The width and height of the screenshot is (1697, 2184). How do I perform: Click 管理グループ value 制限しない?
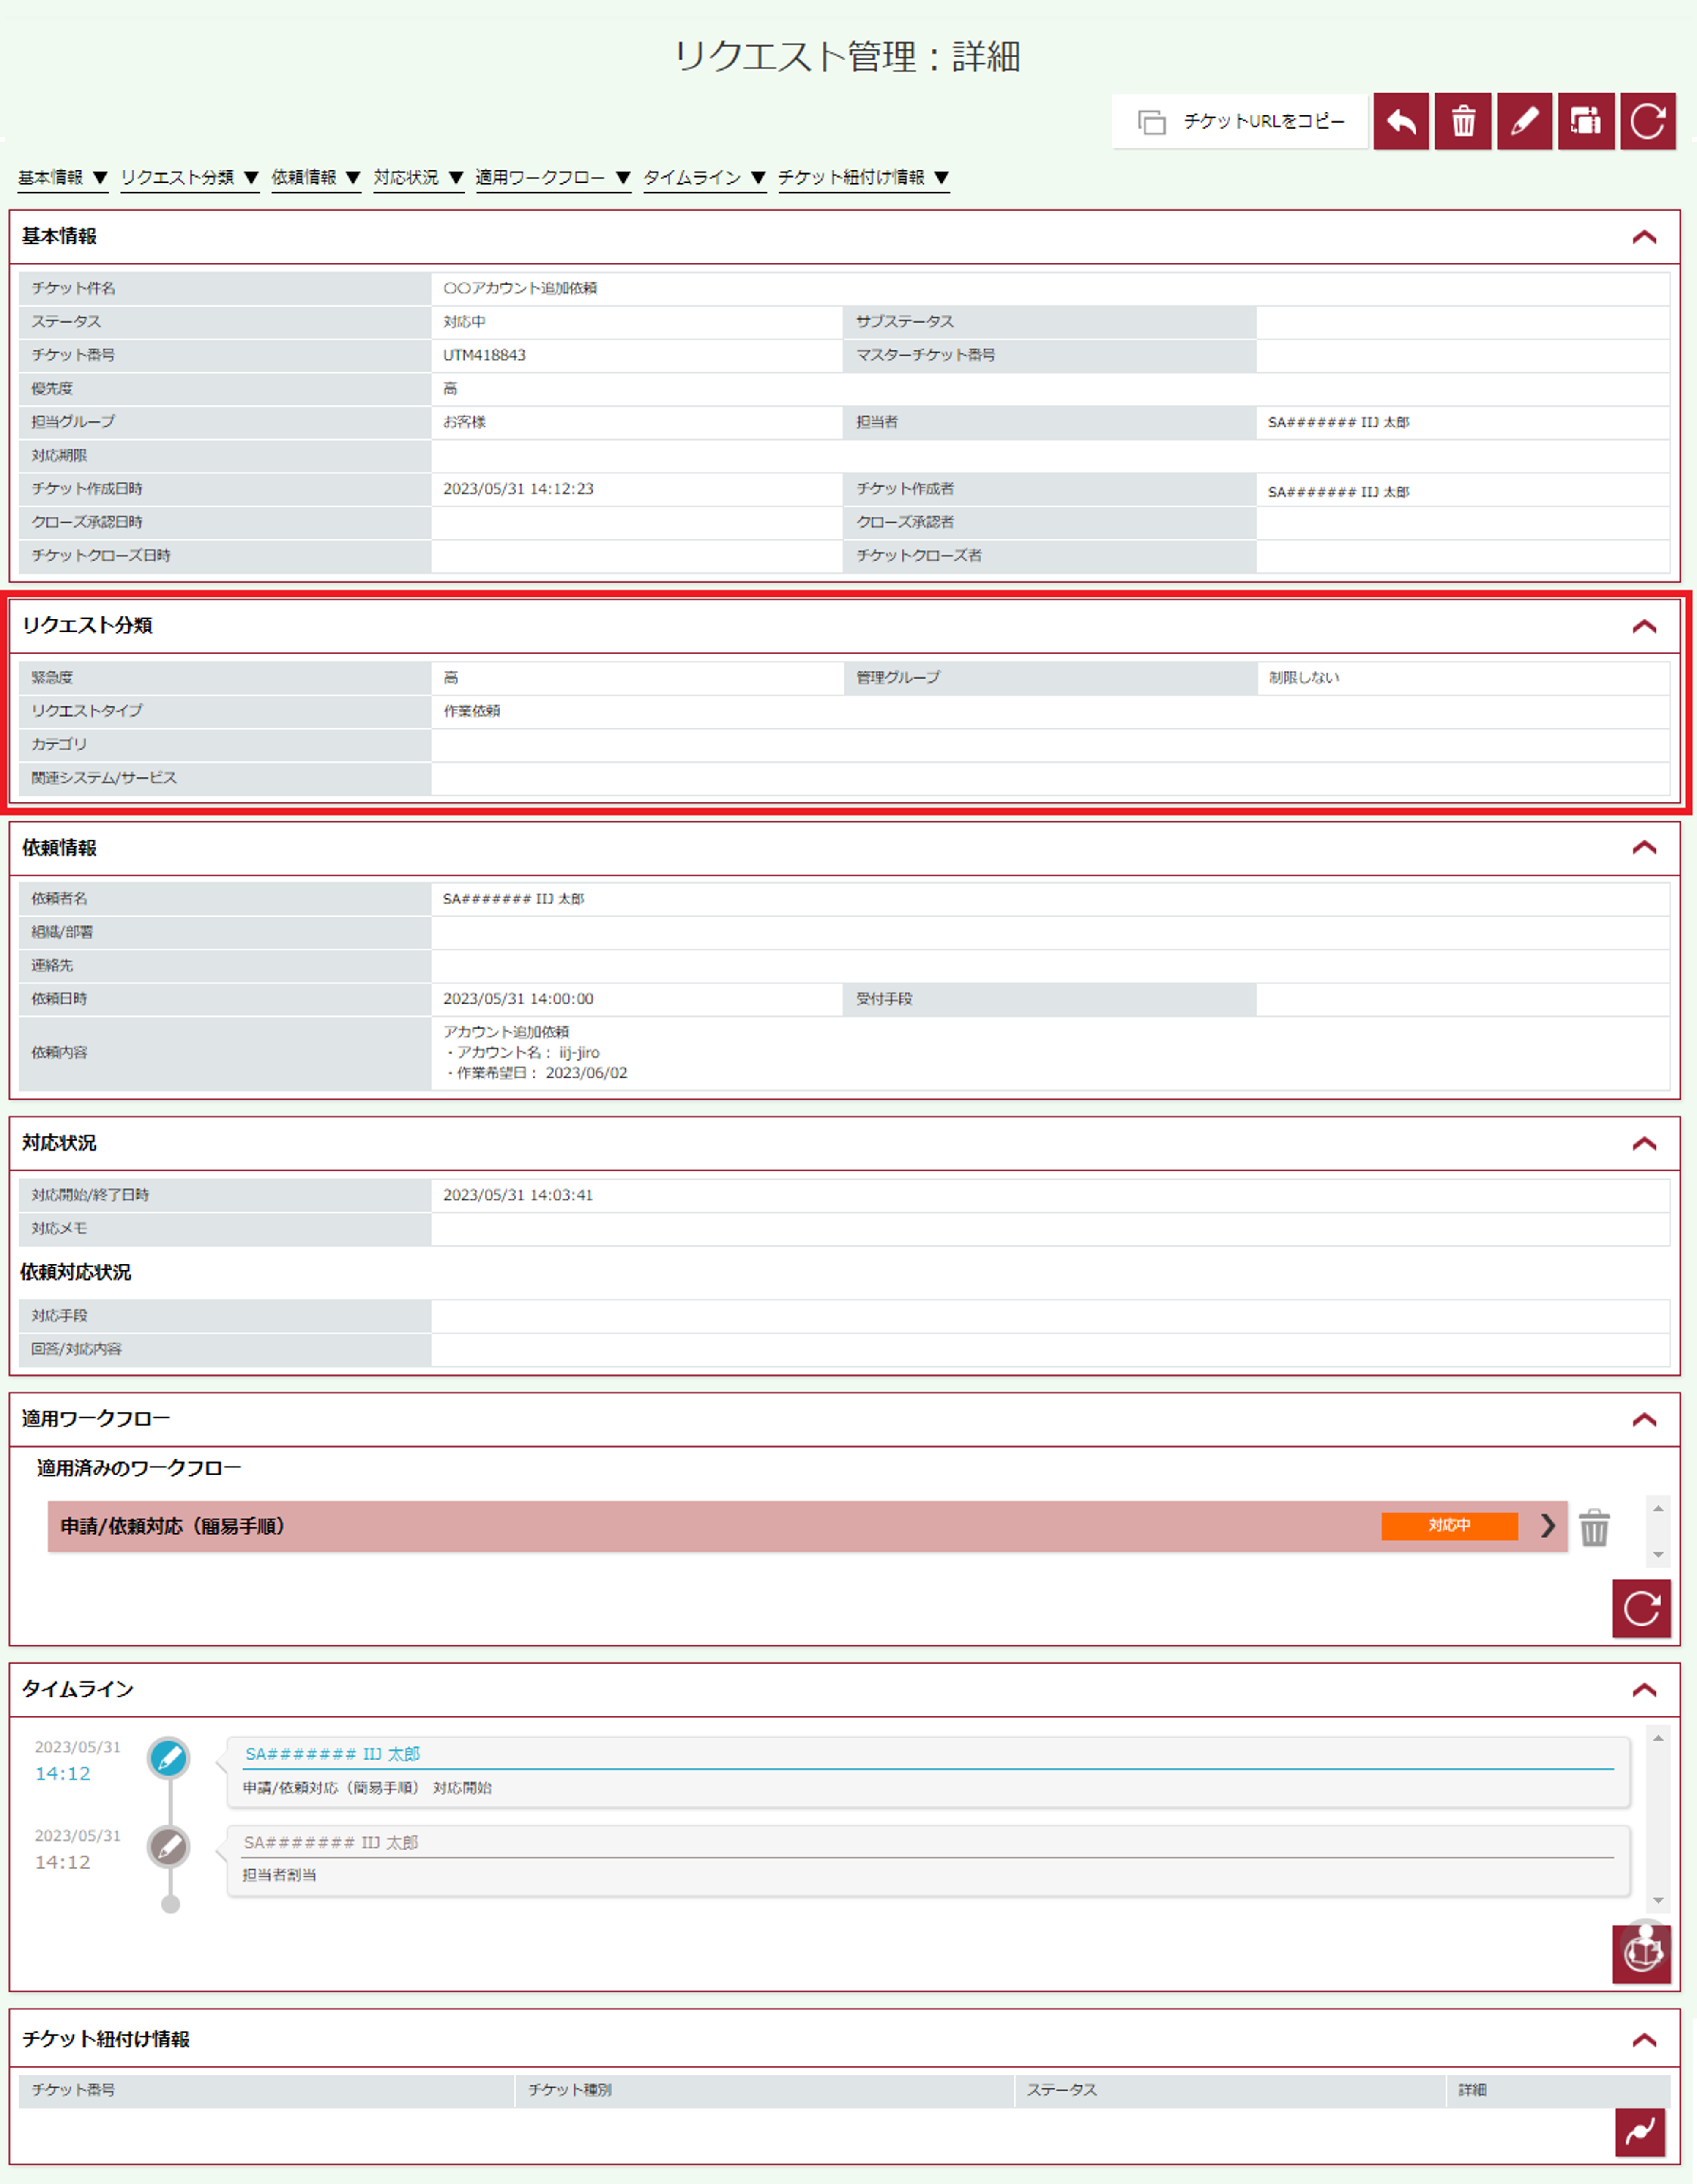1304,678
